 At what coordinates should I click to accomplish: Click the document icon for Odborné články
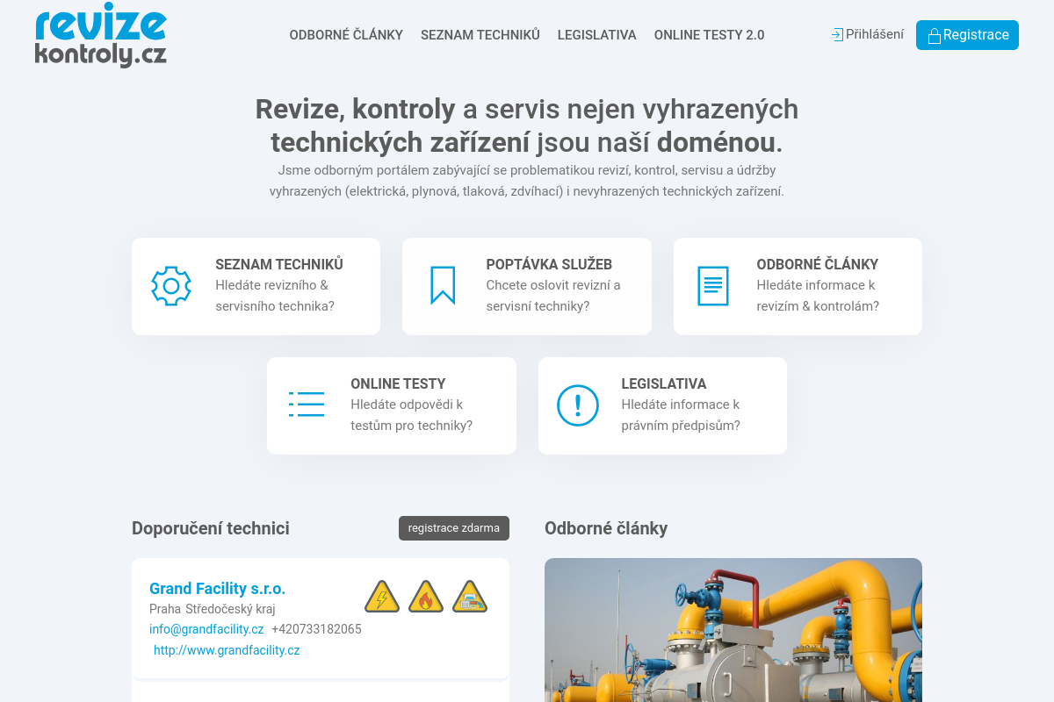click(x=713, y=286)
